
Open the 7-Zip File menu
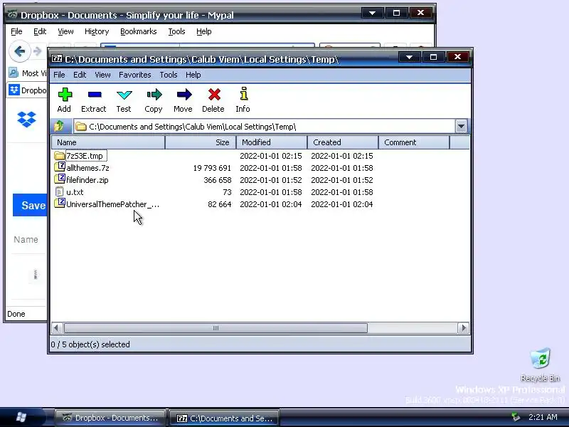(59, 75)
